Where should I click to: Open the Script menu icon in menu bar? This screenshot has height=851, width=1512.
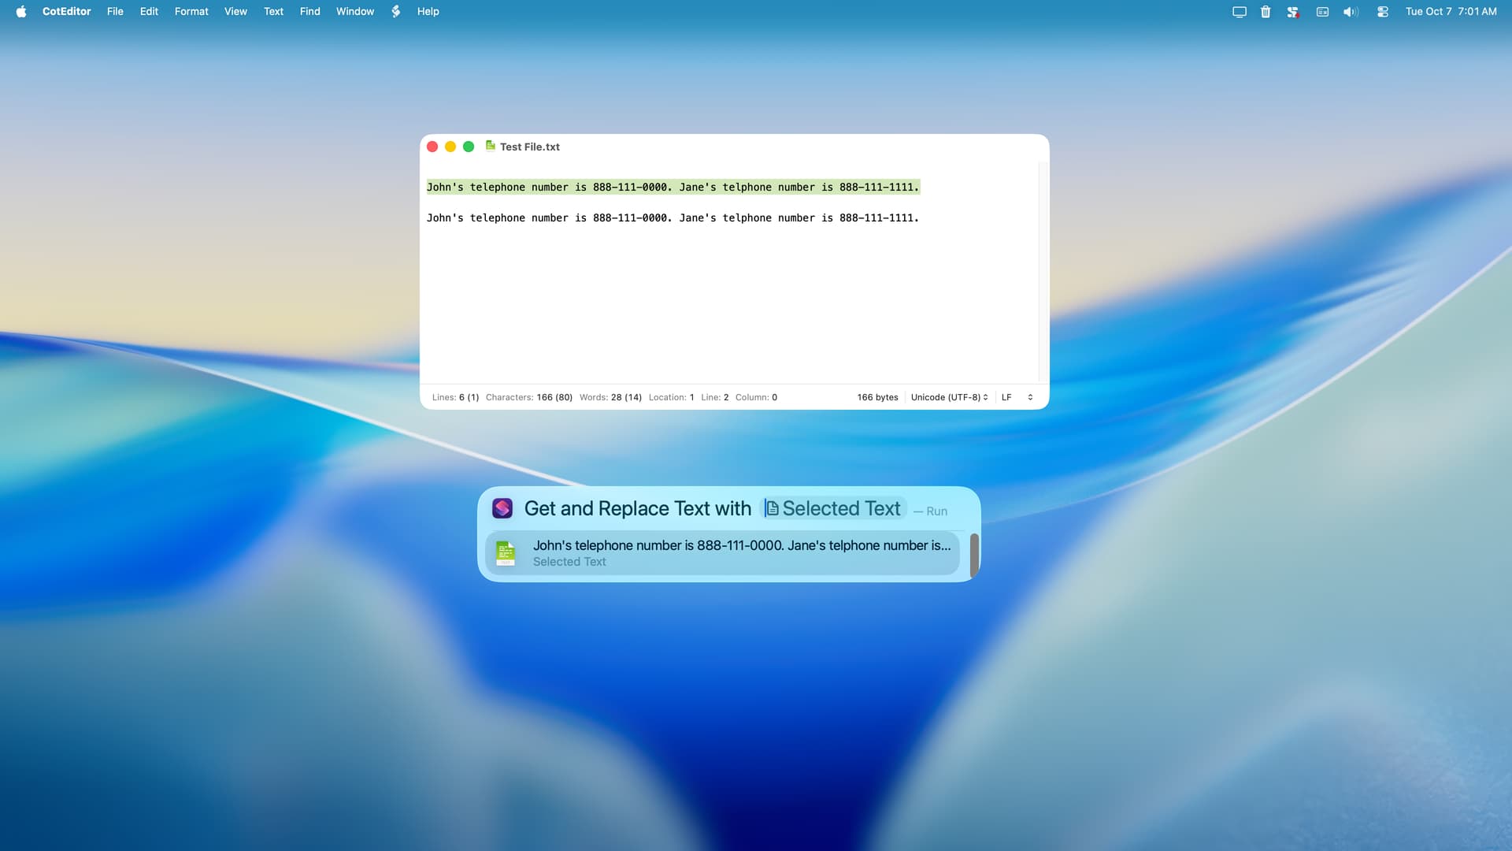click(x=396, y=11)
